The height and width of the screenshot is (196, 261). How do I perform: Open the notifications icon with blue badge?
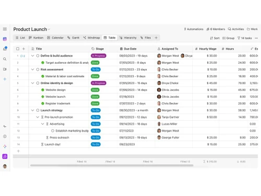[5, 49]
